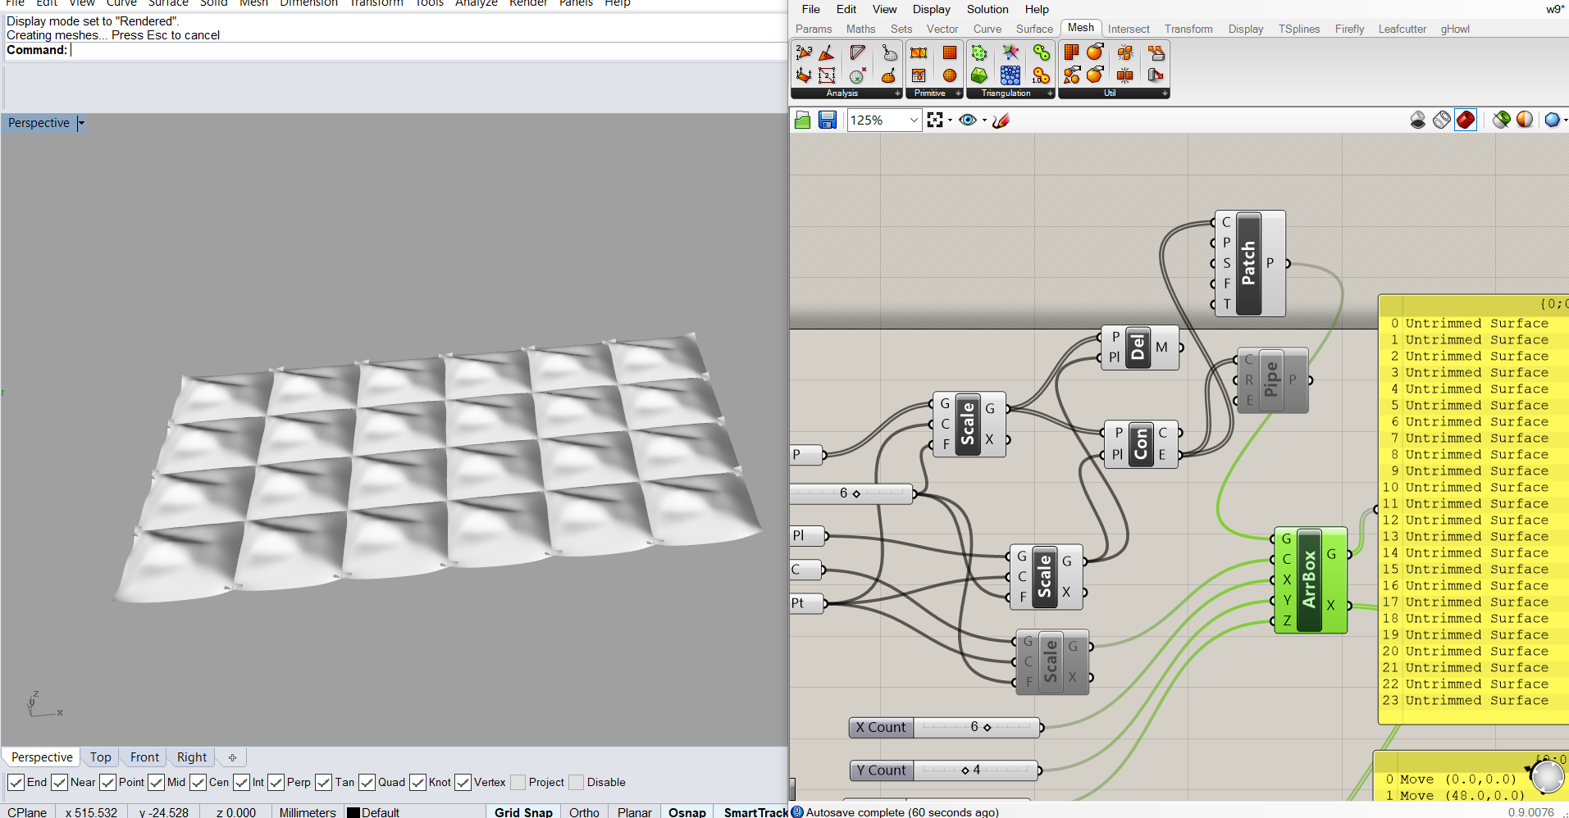Click the Delaunay Mesh triangulation icon
1569x818 pixels.
[x=979, y=75]
